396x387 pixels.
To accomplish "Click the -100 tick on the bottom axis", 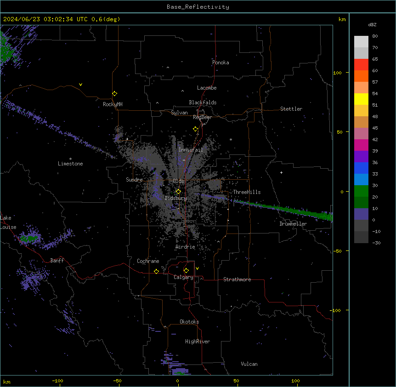I will click(x=57, y=381).
